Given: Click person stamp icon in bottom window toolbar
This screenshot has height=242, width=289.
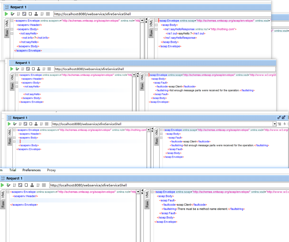Looking at the screenshot, I should pos(32,185).
